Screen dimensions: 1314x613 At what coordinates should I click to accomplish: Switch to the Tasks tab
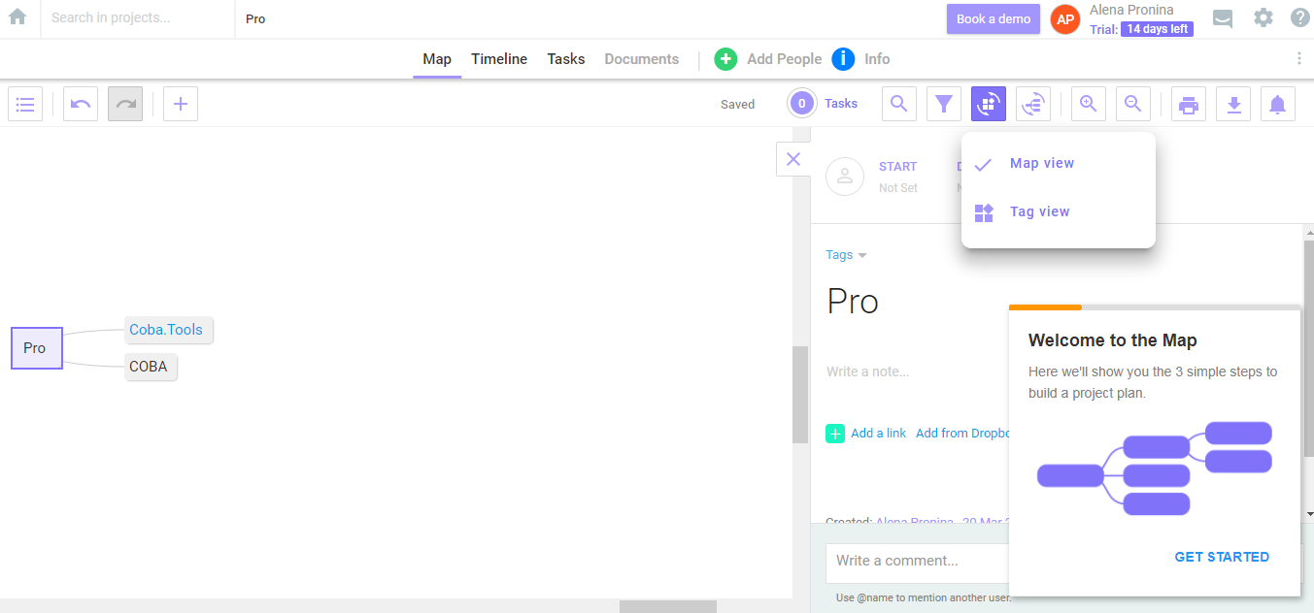(x=566, y=59)
